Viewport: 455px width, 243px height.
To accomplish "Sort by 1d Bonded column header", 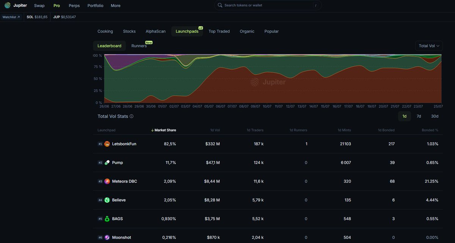I will (386, 130).
